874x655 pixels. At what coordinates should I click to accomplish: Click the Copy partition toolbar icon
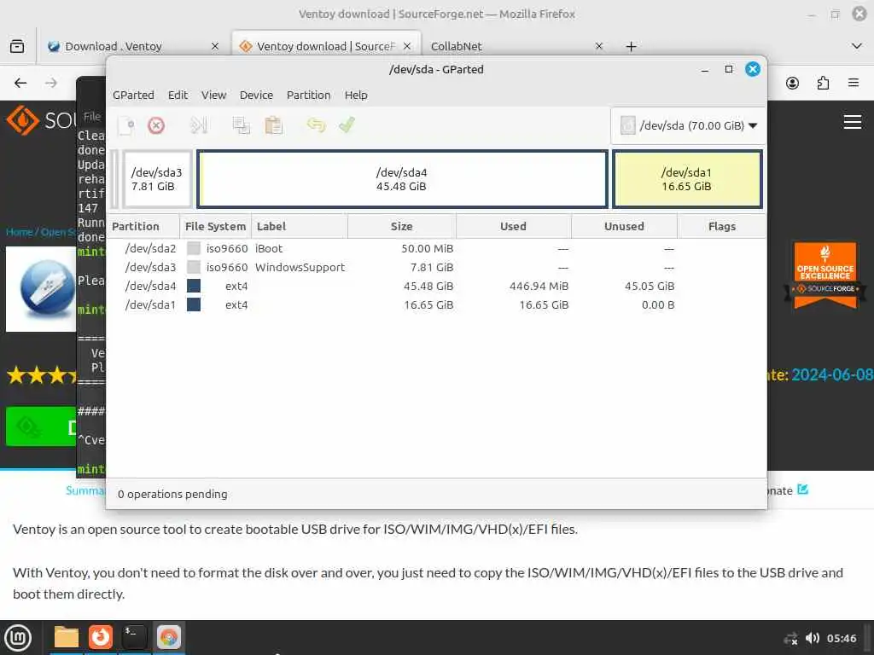click(242, 125)
